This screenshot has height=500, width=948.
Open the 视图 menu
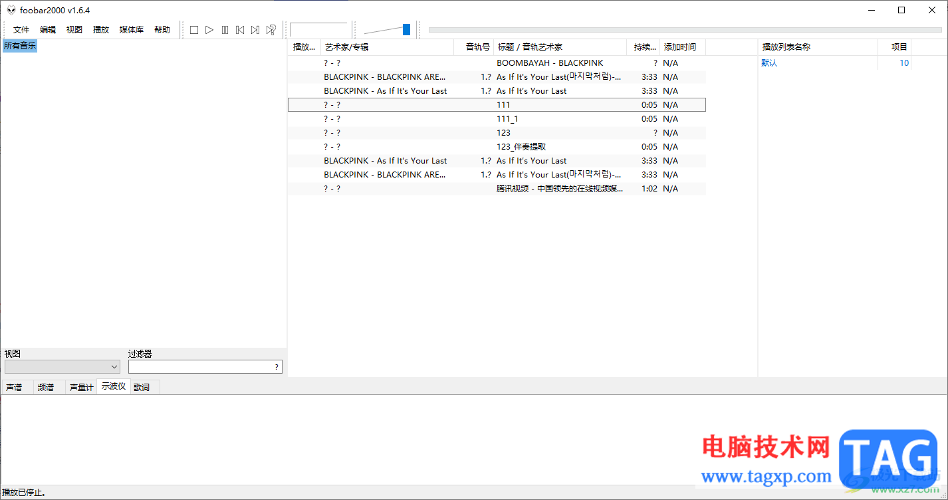(x=74, y=30)
